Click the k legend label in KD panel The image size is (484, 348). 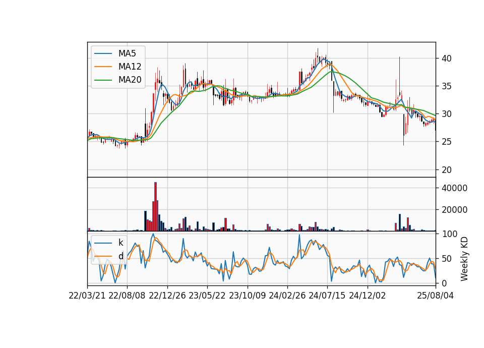tap(120, 243)
